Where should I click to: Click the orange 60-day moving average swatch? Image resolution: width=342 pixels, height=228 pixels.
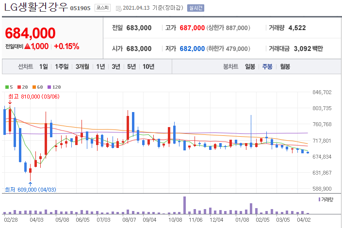(x=34, y=87)
